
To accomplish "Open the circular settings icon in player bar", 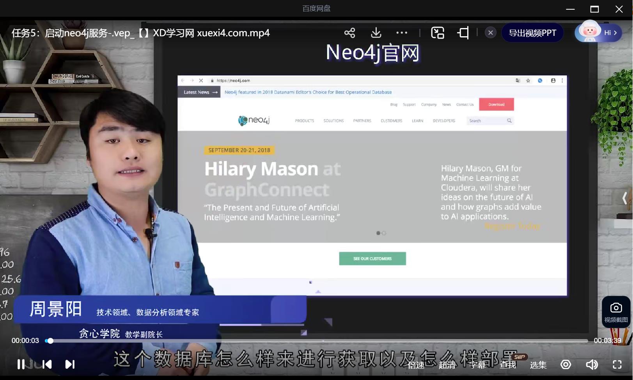I will pyautogui.click(x=566, y=364).
